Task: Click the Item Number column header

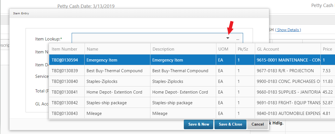Action: [x=64, y=49]
